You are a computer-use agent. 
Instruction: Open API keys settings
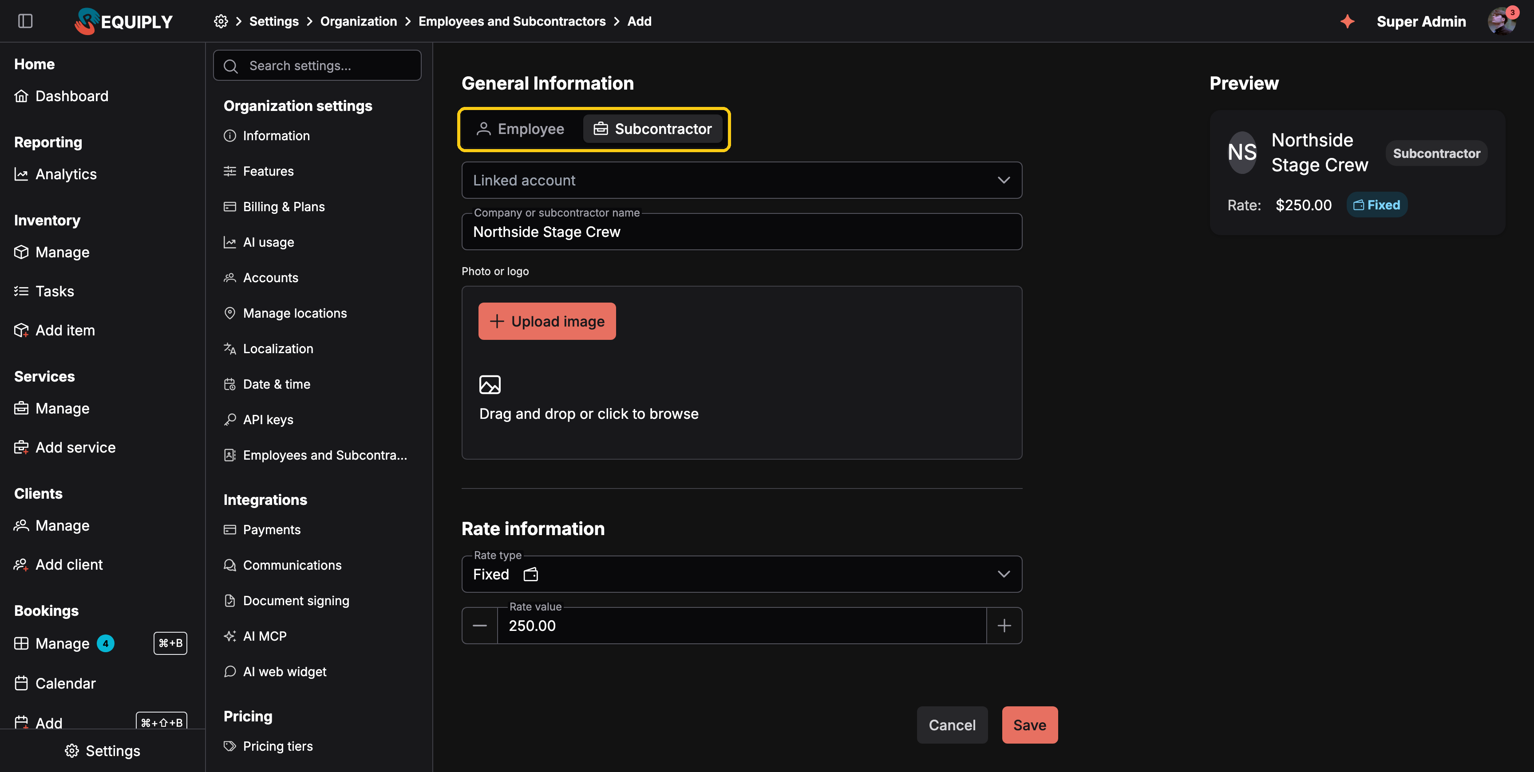(258, 420)
